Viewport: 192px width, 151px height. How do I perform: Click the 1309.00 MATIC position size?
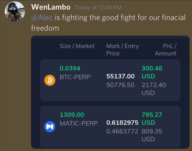point(72,115)
